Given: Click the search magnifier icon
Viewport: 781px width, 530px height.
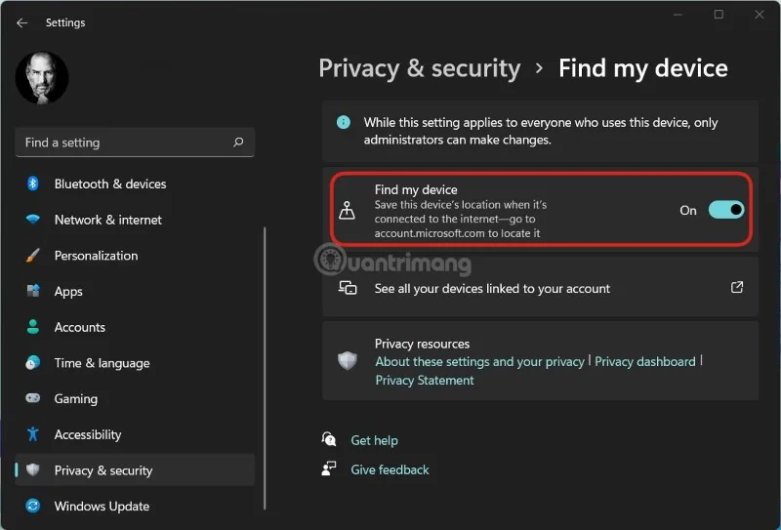Looking at the screenshot, I should pos(238,143).
